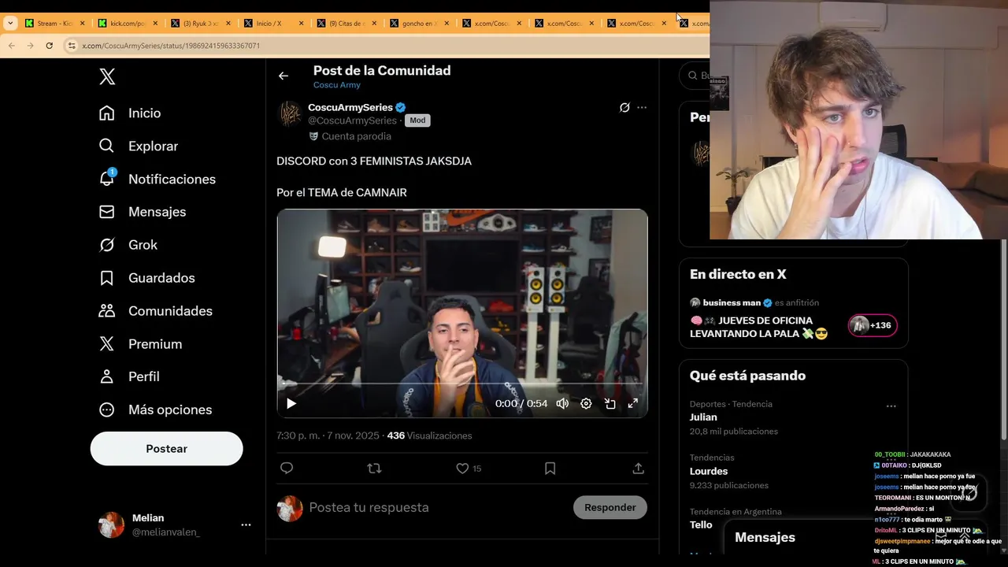Click the Mod badge
Image resolution: width=1008 pixels, height=567 pixels.
pyautogui.click(x=417, y=120)
